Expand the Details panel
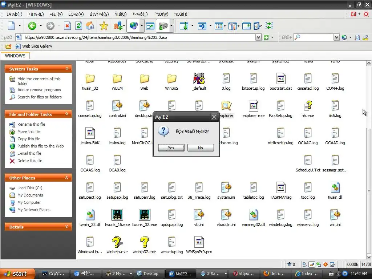The image size is (372, 279). (67, 227)
